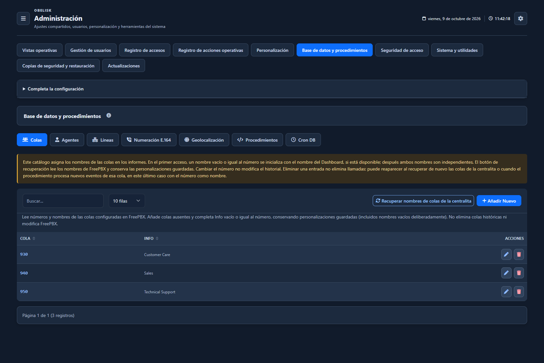
Task: Click the info icon beside Base de datos y procedimientos
Action: click(x=109, y=115)
